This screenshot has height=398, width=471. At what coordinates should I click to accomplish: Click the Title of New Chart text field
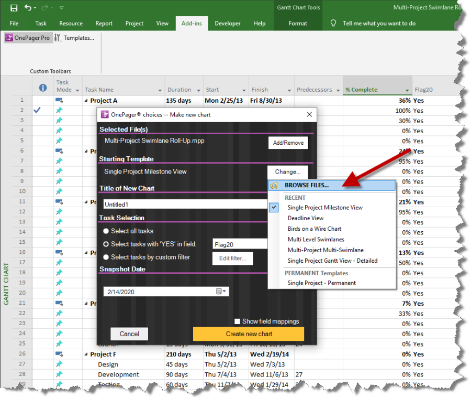point(185,204)
